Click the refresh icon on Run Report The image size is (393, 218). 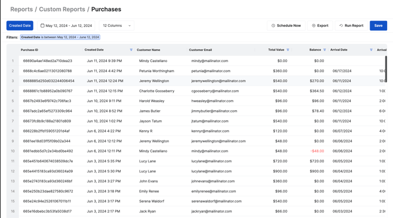point(341,26)
